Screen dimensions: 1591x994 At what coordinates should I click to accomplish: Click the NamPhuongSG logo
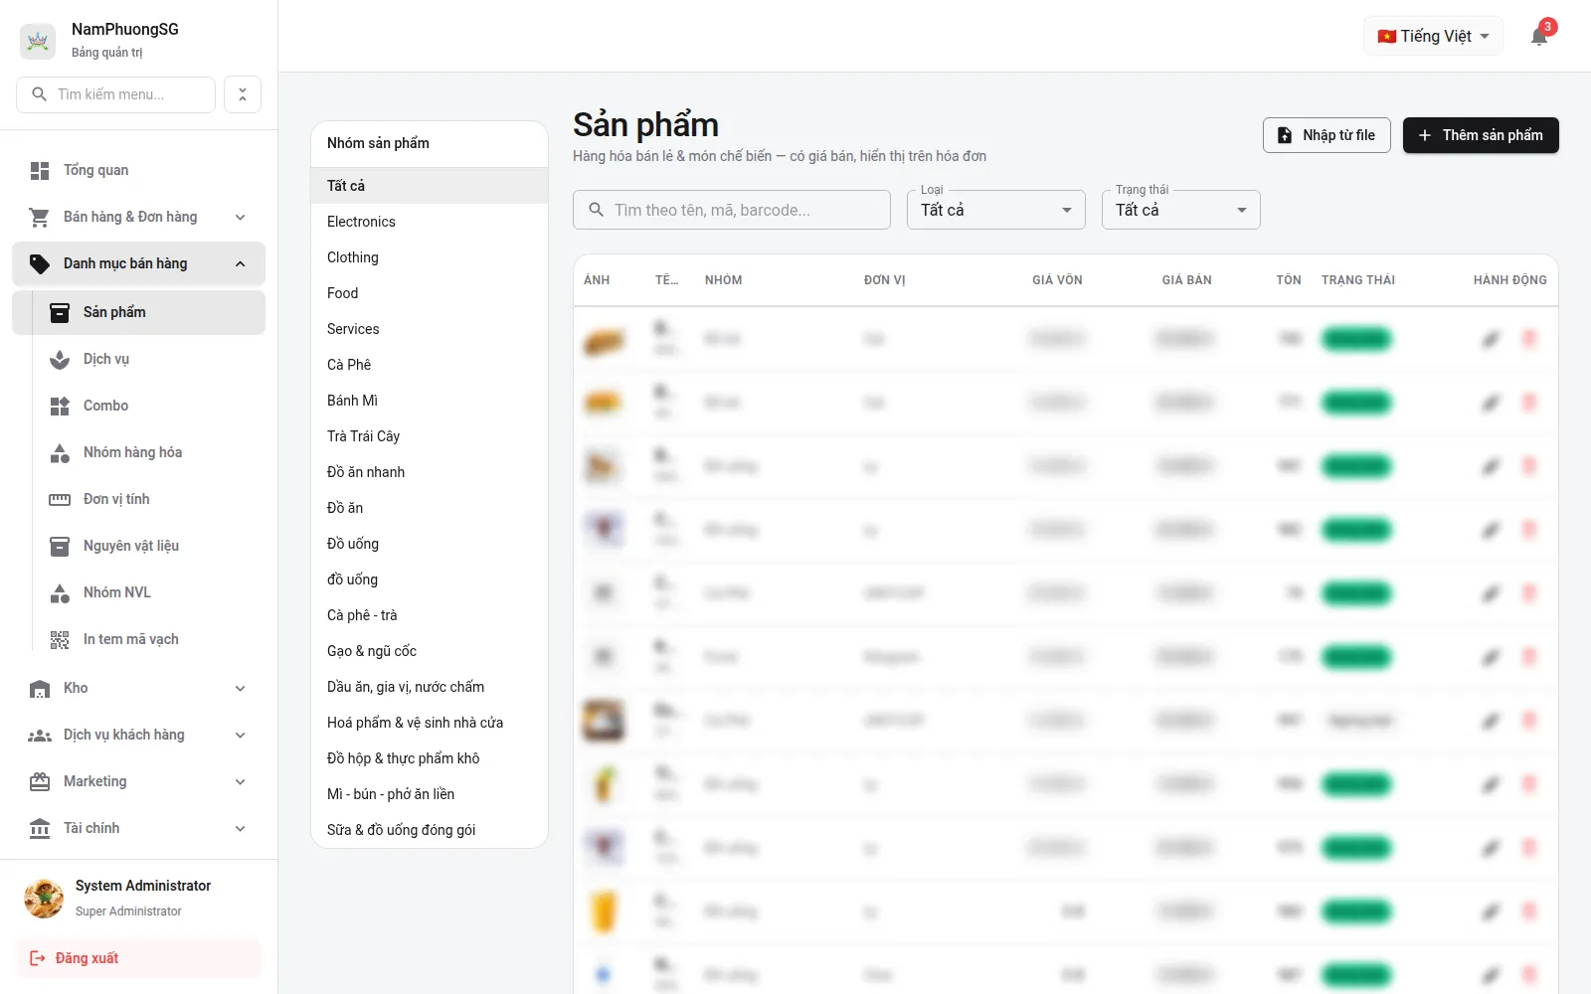[38, 41]
